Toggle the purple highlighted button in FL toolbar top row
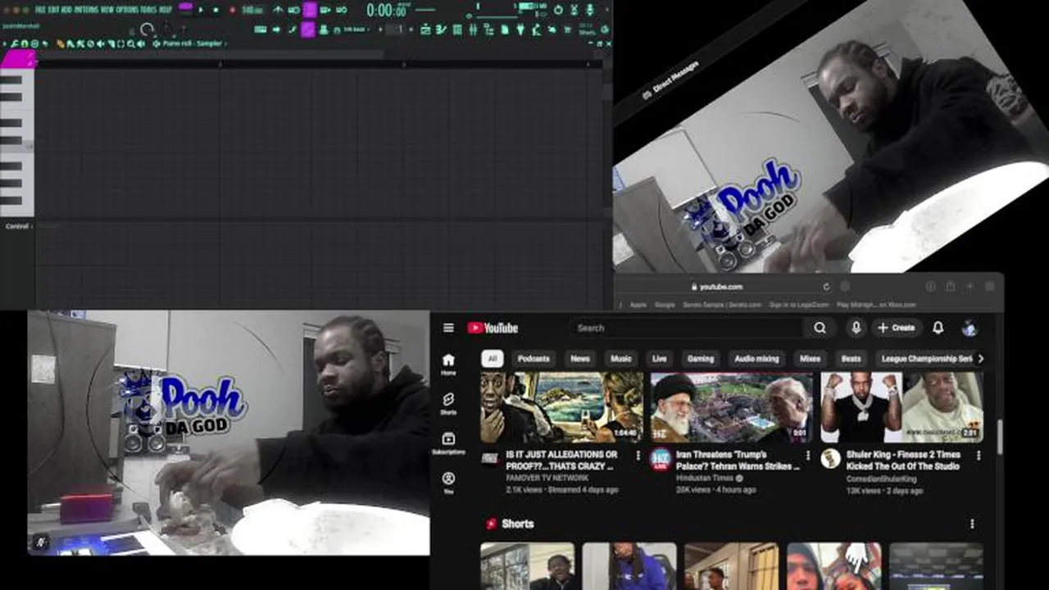This screenshot has width=1049, height=590. [x=310, y=10]
